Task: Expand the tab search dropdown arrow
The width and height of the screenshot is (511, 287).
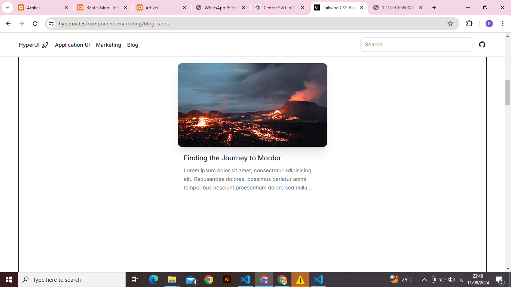Action: tap(7, 7)
